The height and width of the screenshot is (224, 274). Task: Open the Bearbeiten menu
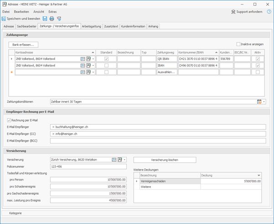pos(21,12)
